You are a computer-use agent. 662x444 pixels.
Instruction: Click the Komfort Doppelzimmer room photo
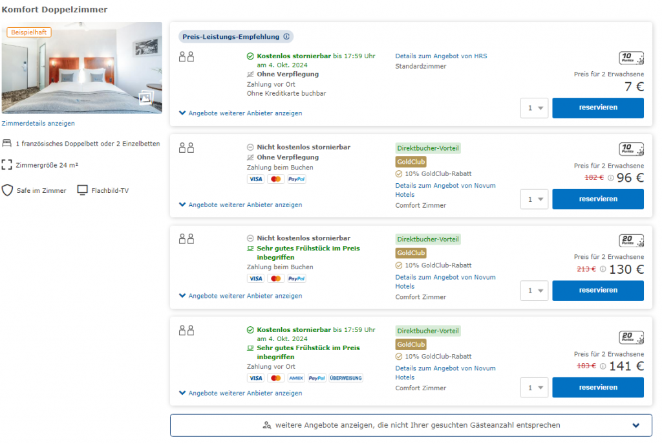[81, 68]
